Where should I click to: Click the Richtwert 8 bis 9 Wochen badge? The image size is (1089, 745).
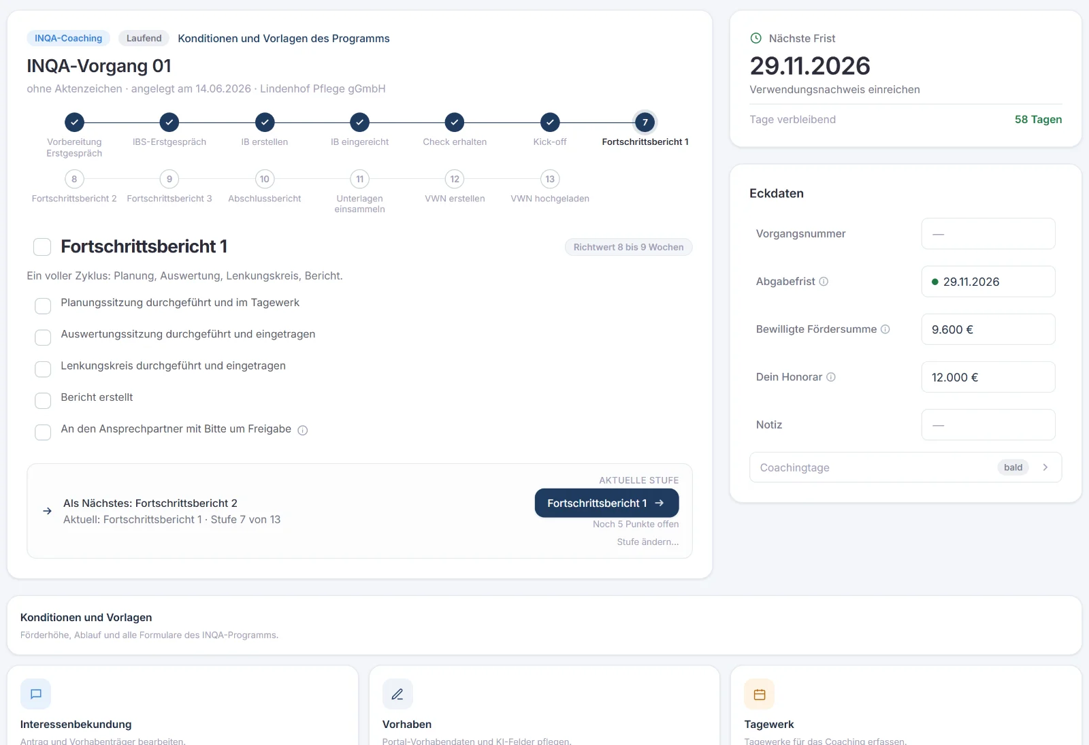pos(628,247)
